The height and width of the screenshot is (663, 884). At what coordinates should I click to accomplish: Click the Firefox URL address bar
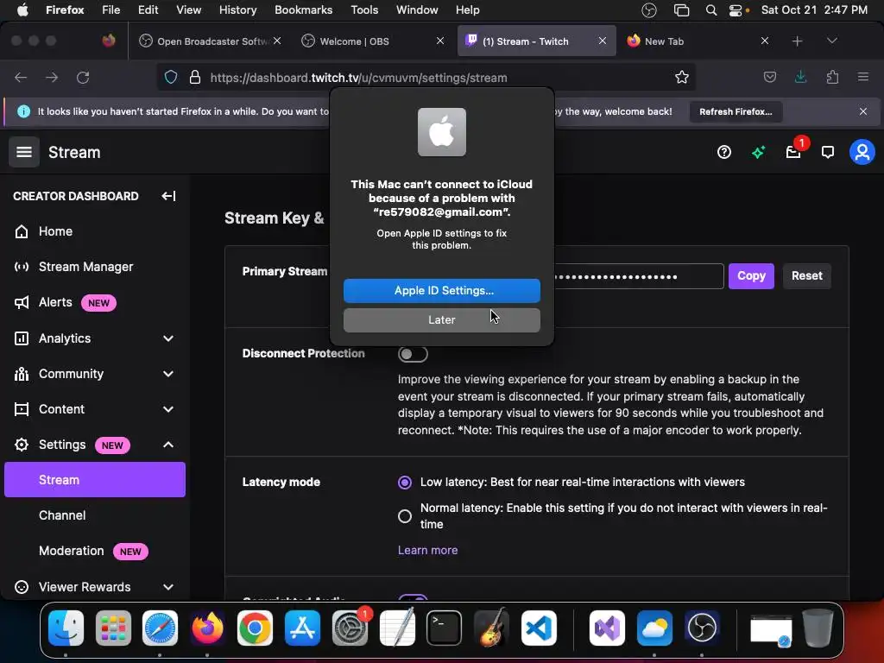coord(426,77)
